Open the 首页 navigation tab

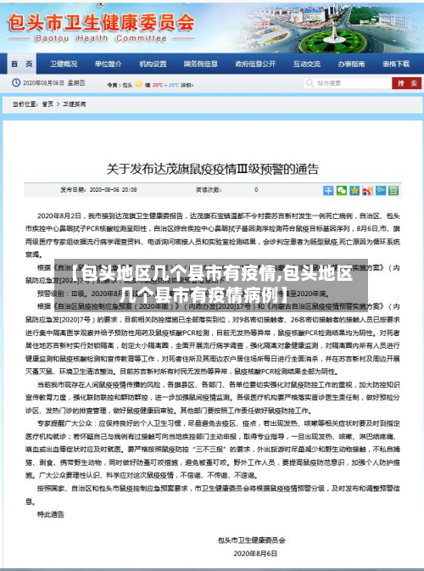[21, 64]
